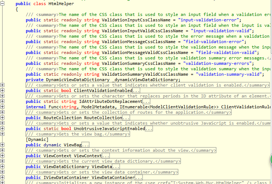Image resolution: width=272 pixels, height=184 pixels.
Task: Click the identifier 'ValidationSummaryCssClassName'
Action: pos(139,64)
